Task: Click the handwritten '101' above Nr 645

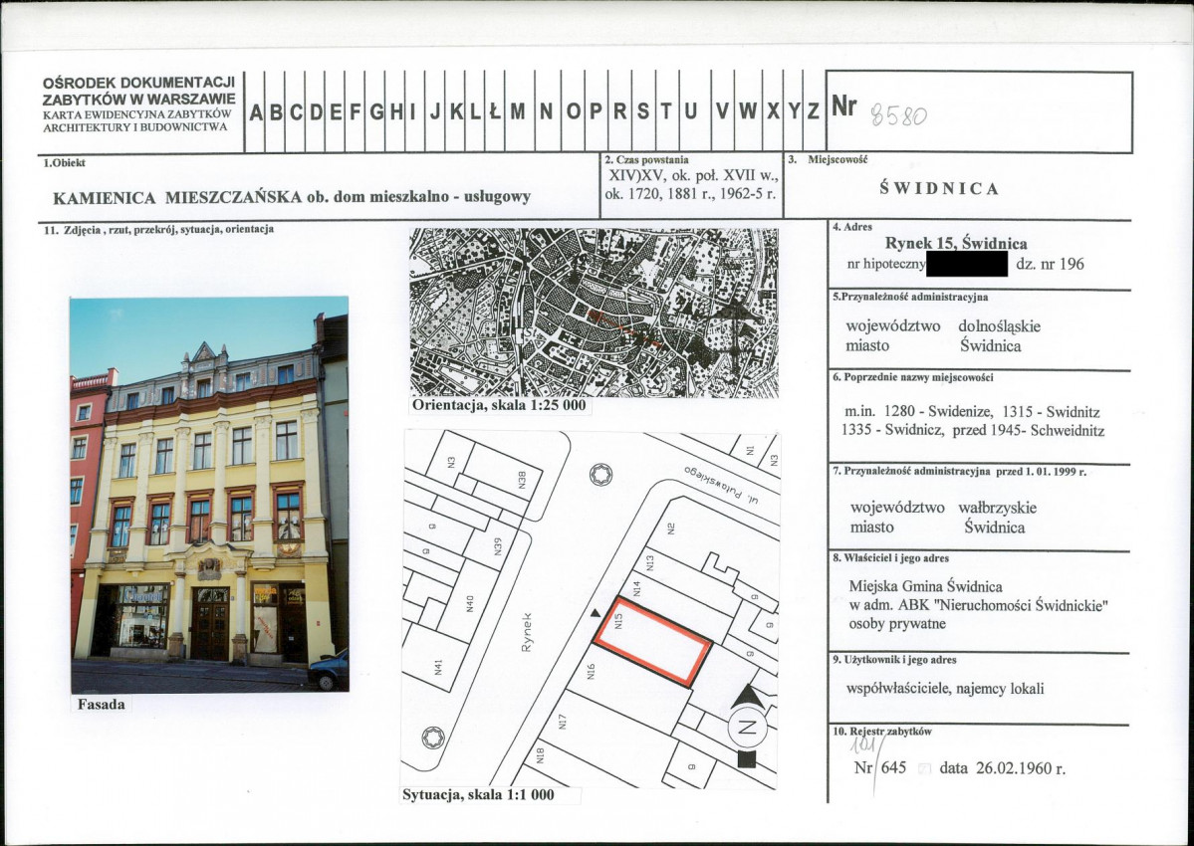Action: [x=862, y=743]
